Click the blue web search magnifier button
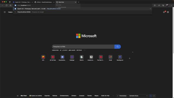The image size is (174, 98). point(117,47)
